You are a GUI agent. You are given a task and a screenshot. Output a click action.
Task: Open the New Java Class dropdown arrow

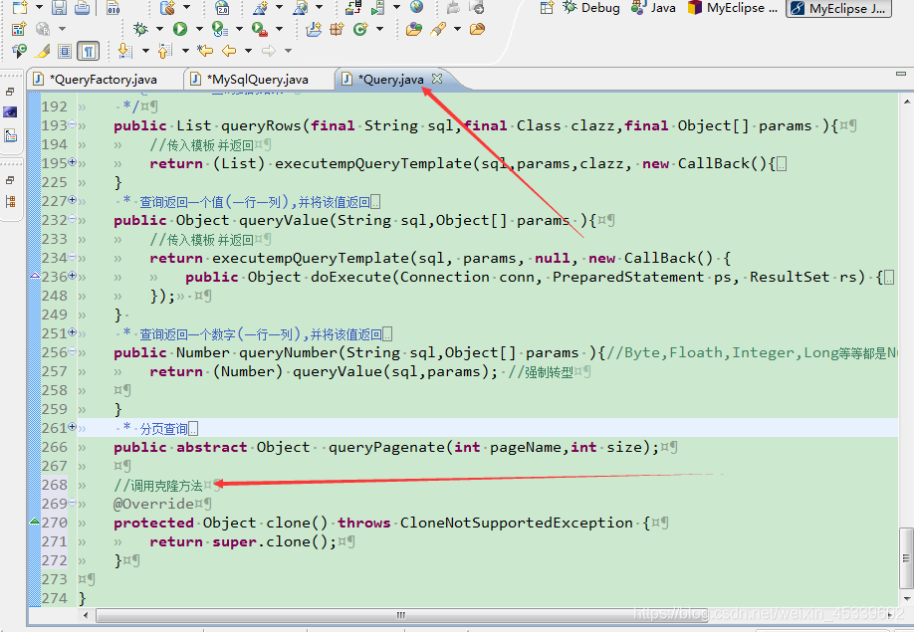click(x=379, y=29)
